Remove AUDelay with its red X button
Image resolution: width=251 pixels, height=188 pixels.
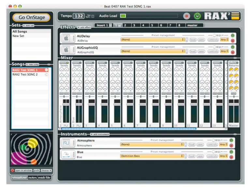coord(232,41)
